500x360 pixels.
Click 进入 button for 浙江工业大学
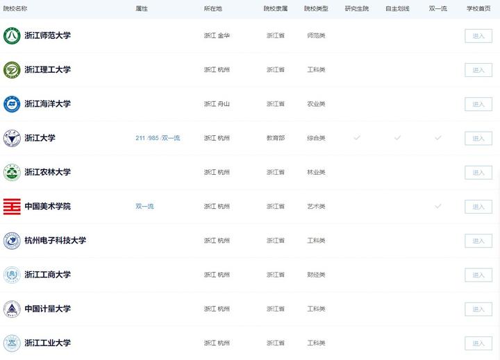click(478, 343)
